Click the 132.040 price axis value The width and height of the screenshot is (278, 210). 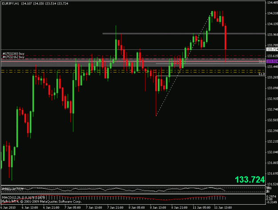tap(273, 152)
